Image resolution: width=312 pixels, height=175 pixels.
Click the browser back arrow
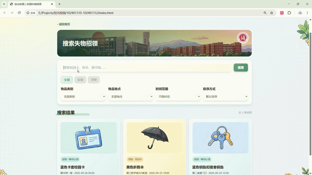pyautogui.click(x=5, y=13)
